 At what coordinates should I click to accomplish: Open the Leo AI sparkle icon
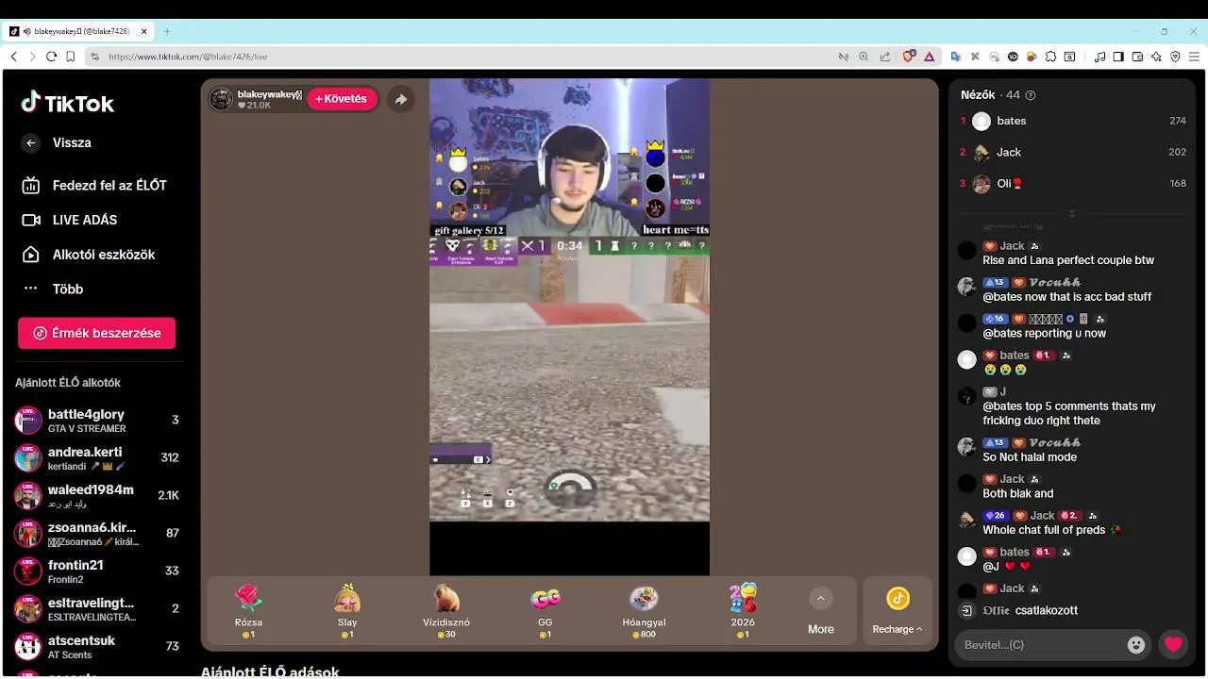(x=1156, y=57)
